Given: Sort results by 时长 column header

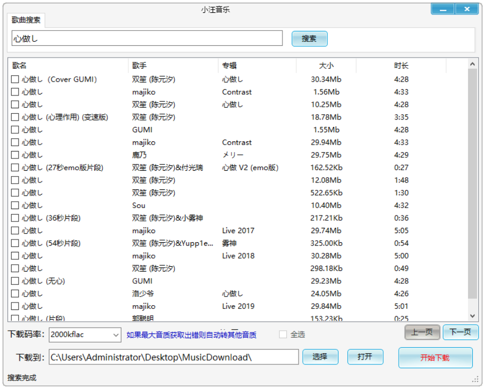Looking at the screenshot, I should click(x=401, y=66).
